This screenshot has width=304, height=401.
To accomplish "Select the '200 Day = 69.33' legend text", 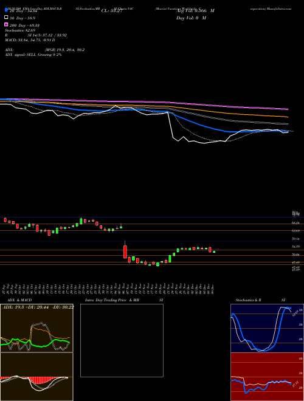I will point(24,26).
